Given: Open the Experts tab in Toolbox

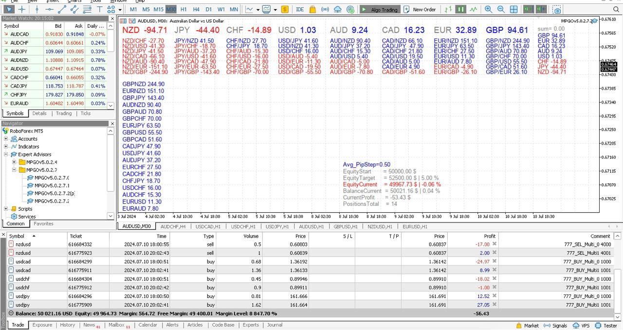Looking at the screenshot, I should (251, 325).
